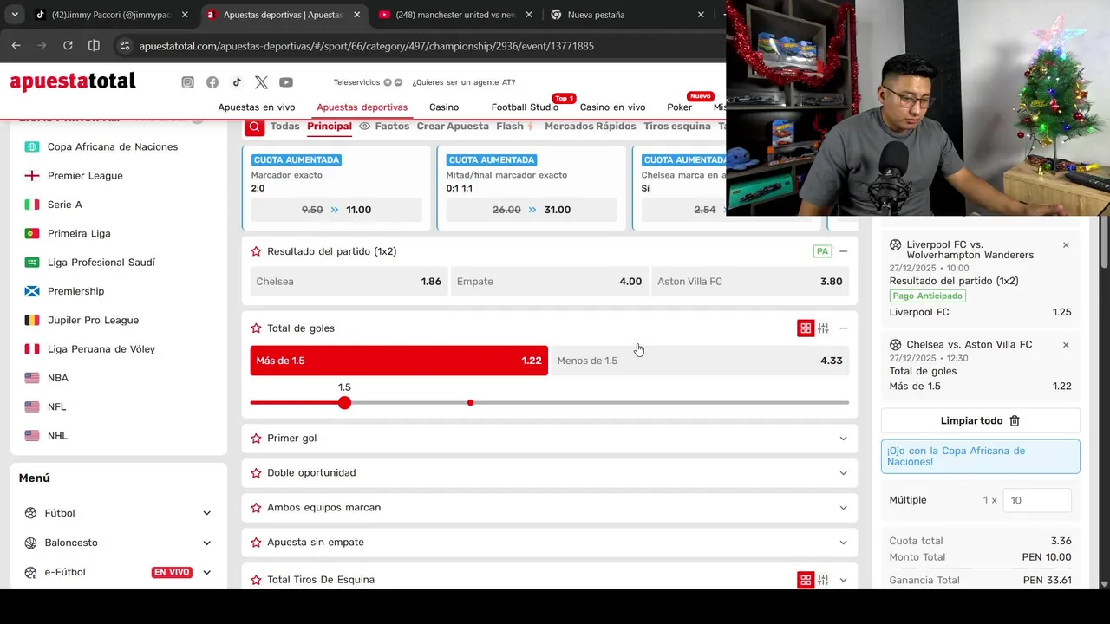Expand the Baloncesto menu section
Viewport: 1110px width, 624px height.
pyautogui.click(x=206, y=543)
